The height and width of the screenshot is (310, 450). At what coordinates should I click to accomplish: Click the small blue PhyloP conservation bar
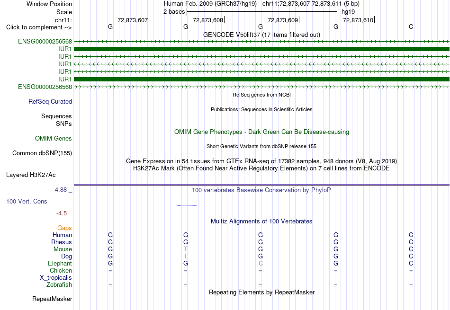(187, 205)
